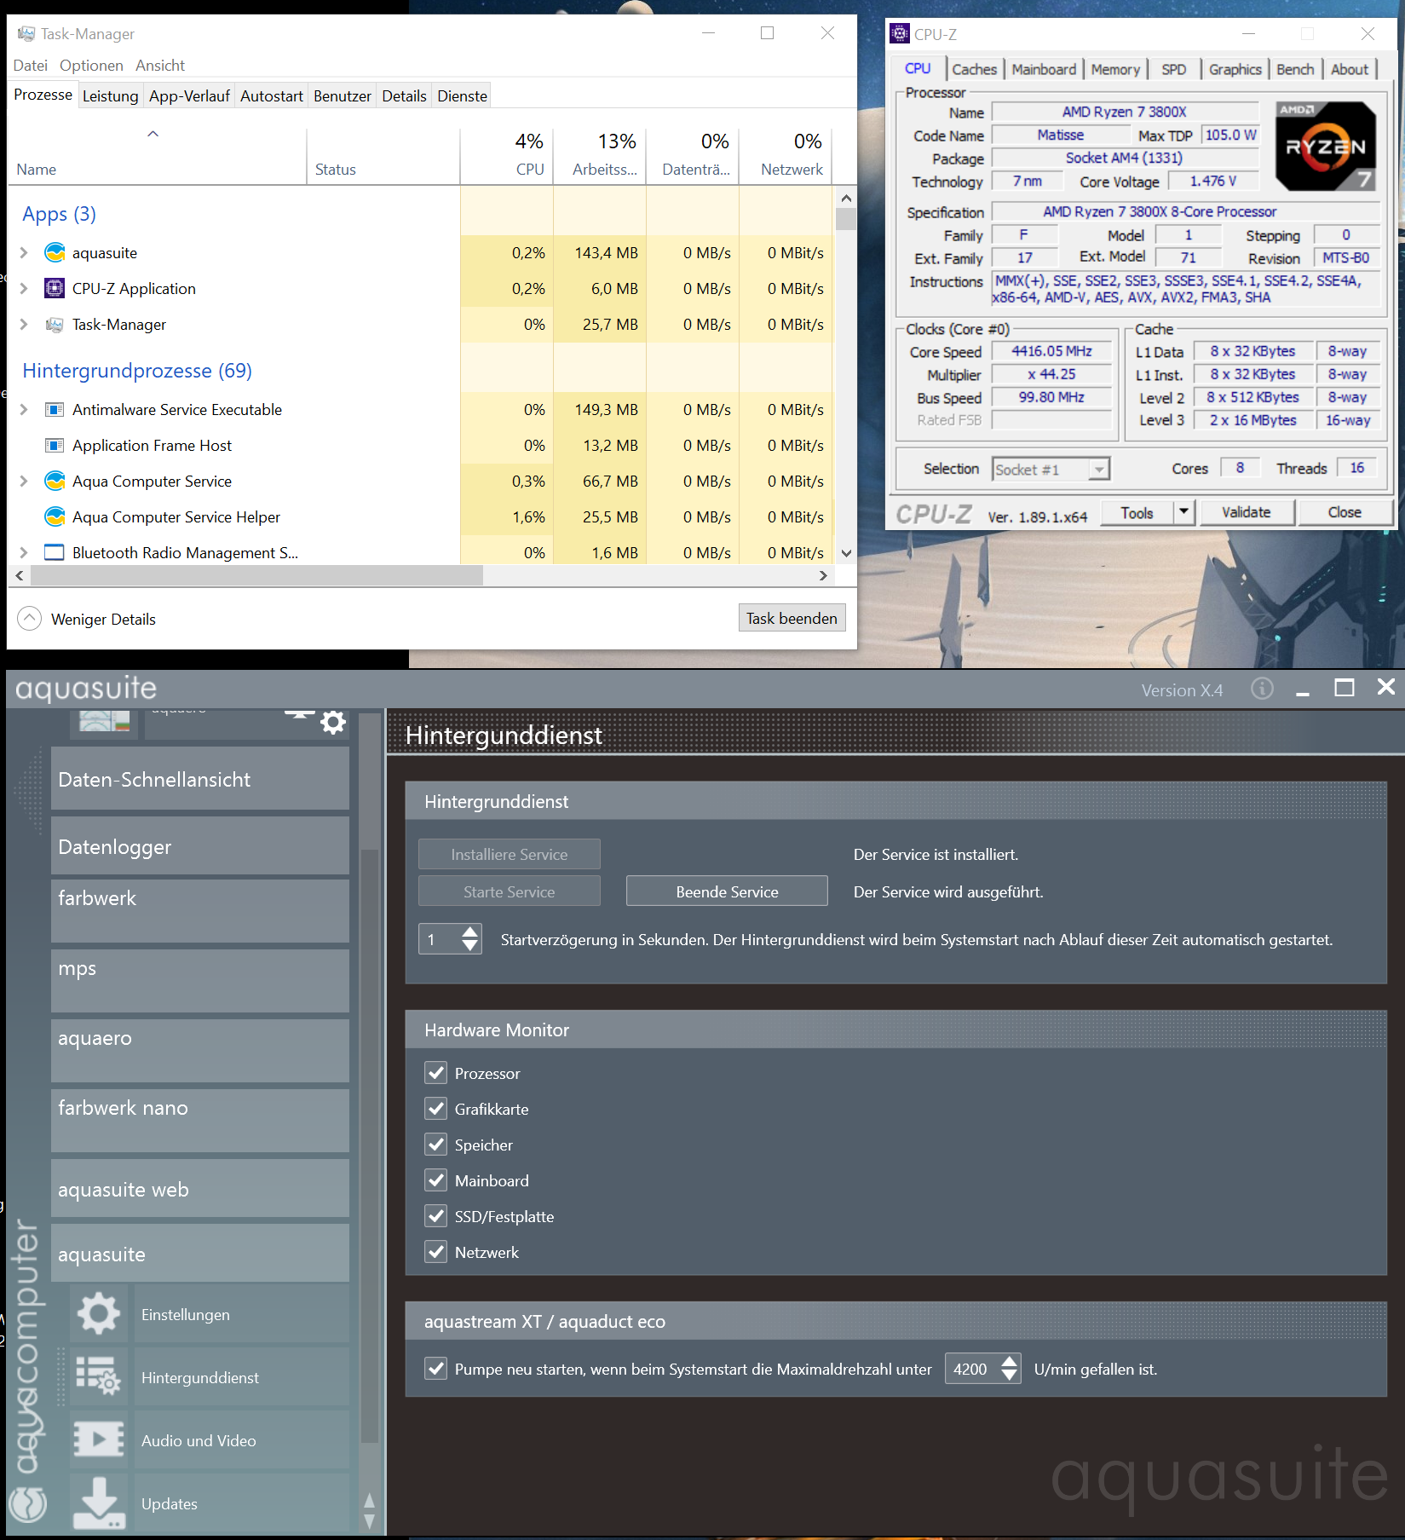Click the CPU-Z title bar icon
Viewport: 1405px width, 1540px height.
point(900,34)
